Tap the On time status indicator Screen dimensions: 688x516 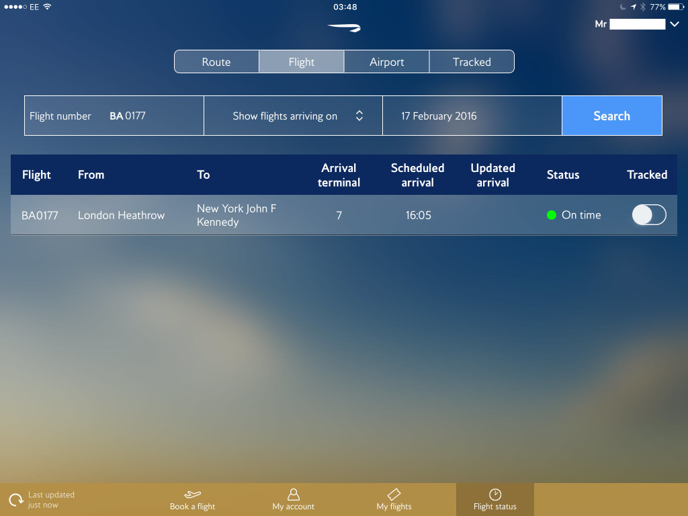574,215
